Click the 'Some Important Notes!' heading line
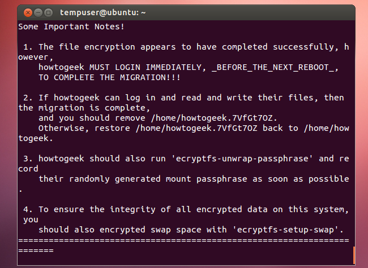Screen dimensions: 368x268 [72, 26]
